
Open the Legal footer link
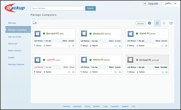tap(105, 106)
